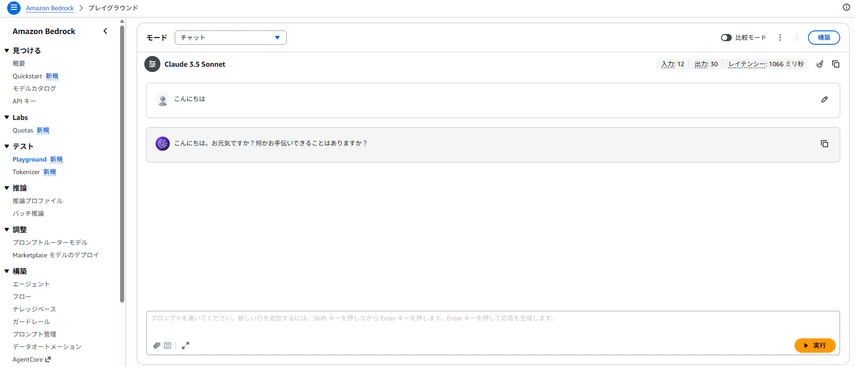Collapse the Amazon Bedrock sidebar
855x367 pixels.
pyautogui.click(x=105, y=31)
